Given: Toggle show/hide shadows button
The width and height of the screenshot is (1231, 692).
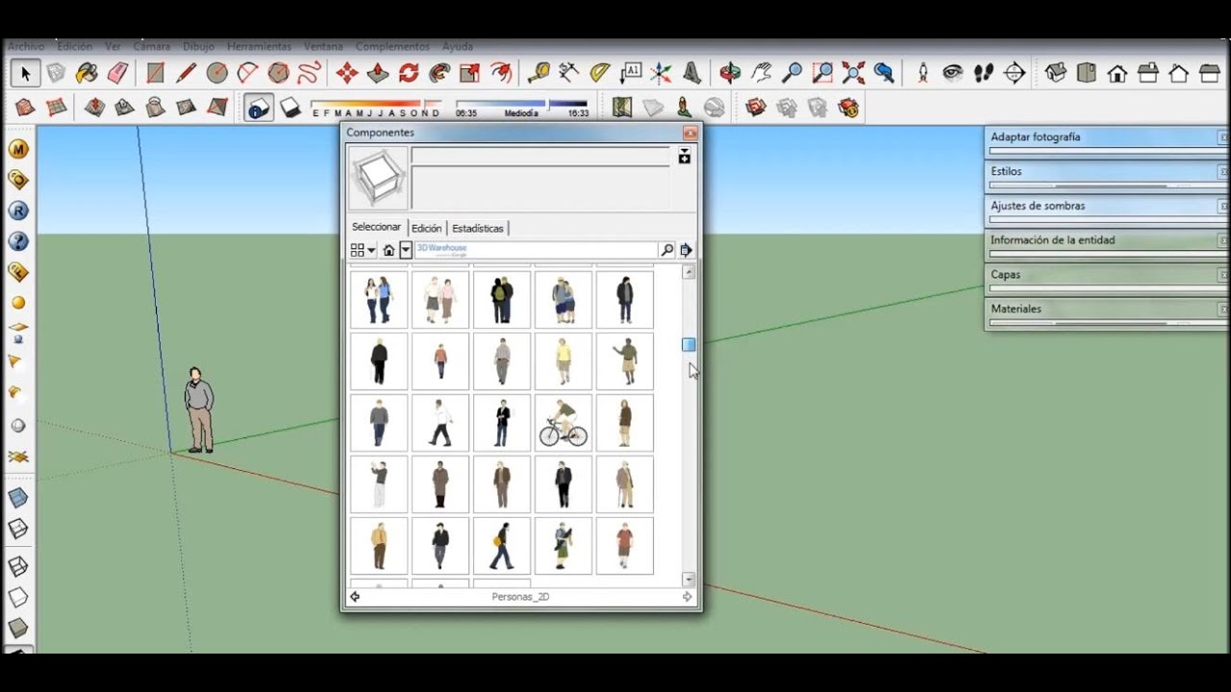Looking at the screenshot, I should point(289,108).
